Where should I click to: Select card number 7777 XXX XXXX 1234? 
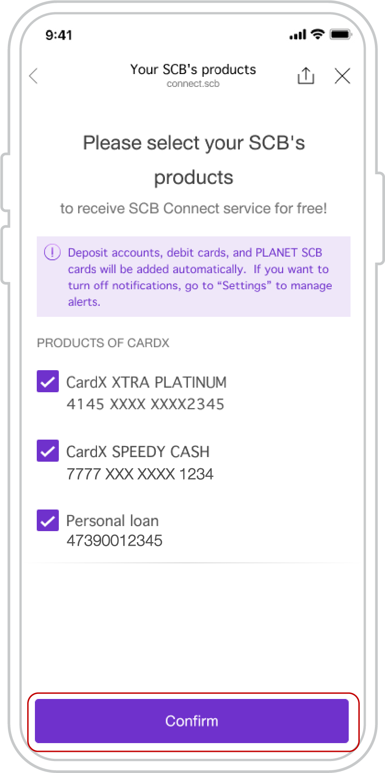point(140,474)
